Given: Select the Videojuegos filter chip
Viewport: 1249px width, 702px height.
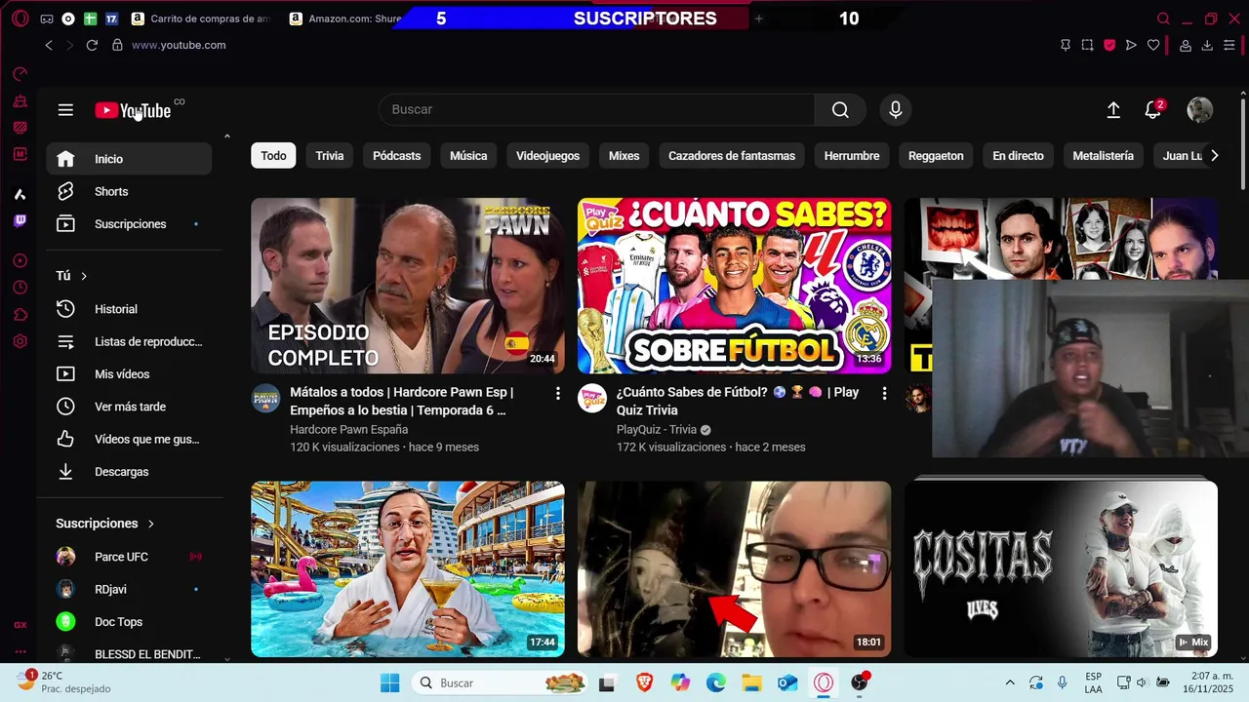Looking at the screenshot, I should coord(547,156).
